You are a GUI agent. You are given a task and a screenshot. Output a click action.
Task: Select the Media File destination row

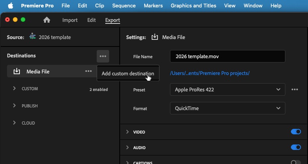point(52,71)
